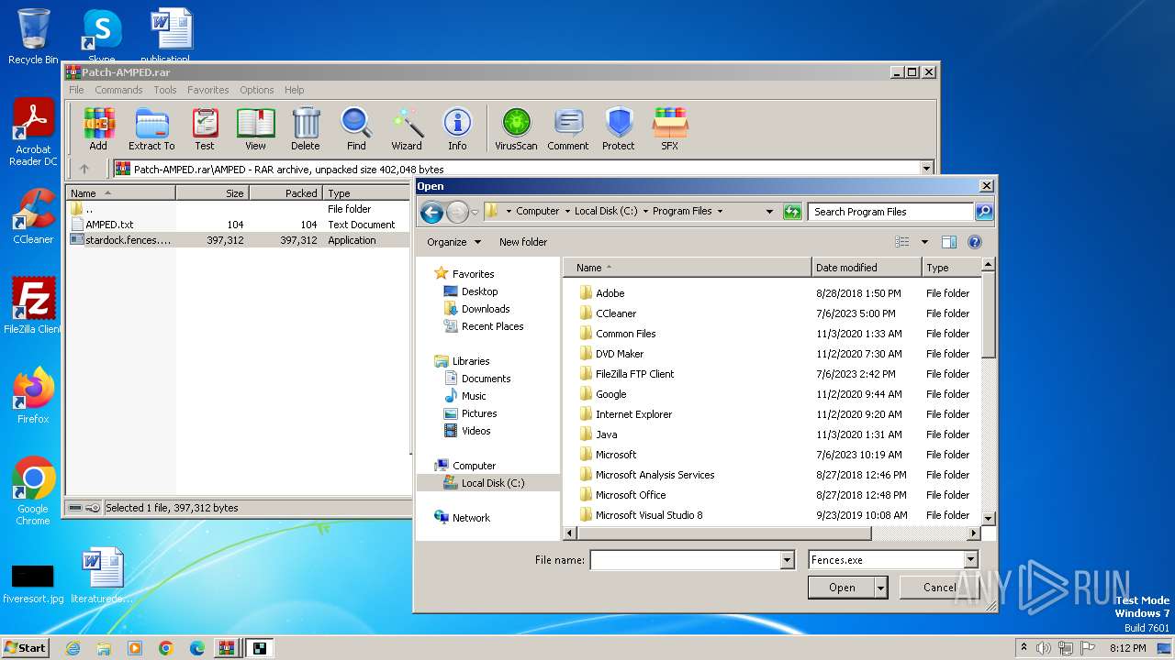Open the change view options arrow
1175x660 pixels.
point(924,242)
